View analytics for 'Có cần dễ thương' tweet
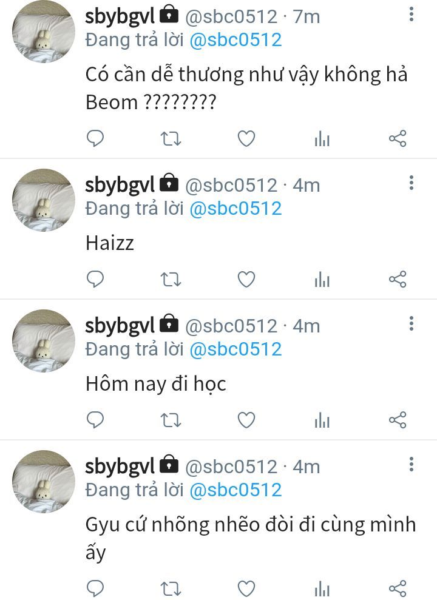This screenshot has height=600, width=437. tap(322, 140)
